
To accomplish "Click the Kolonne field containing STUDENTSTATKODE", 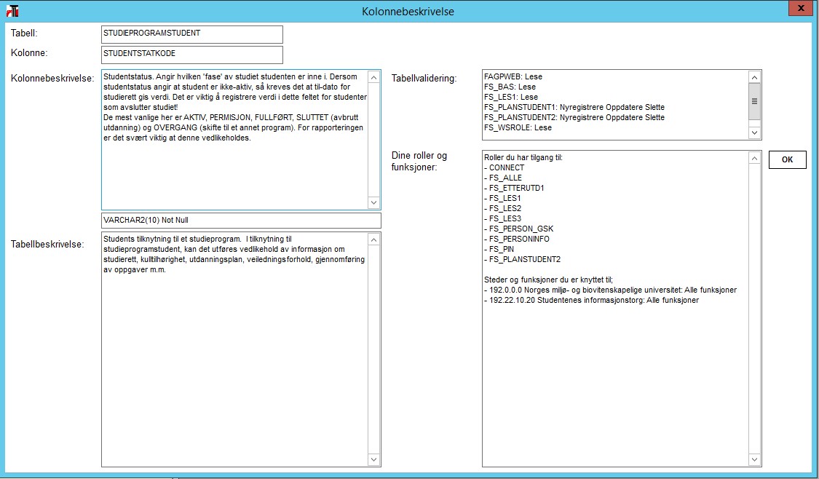I will pyautogui.click(x=191, y=55).
